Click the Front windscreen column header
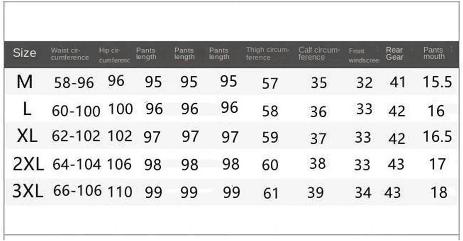Image resolution: width=463 pixels, height=241 pixels. coord(364,56)
